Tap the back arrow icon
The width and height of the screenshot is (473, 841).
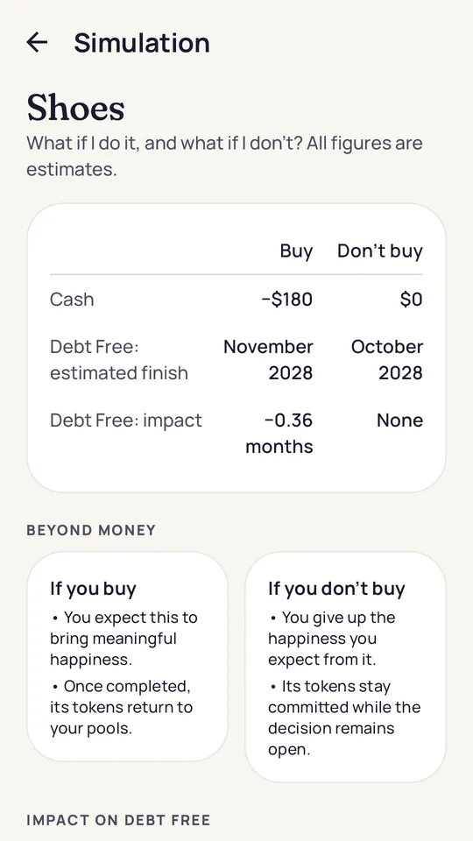[37, 42]
